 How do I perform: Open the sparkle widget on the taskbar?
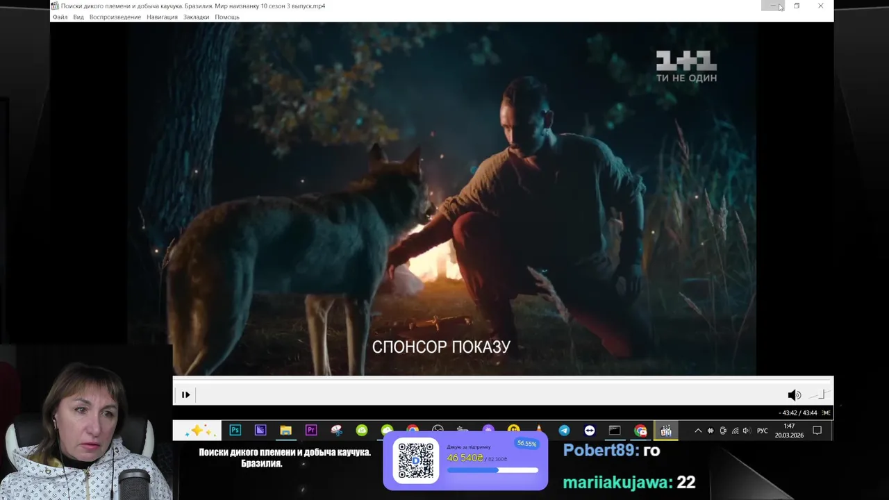[x=197, y=431]
